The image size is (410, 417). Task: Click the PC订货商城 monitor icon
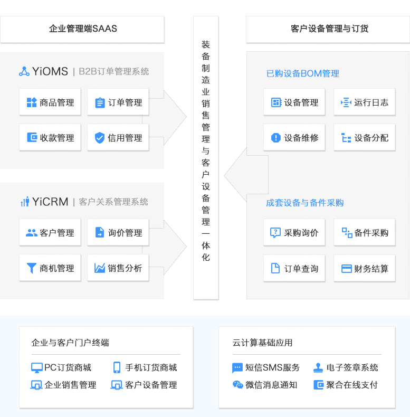click(37, 368)
